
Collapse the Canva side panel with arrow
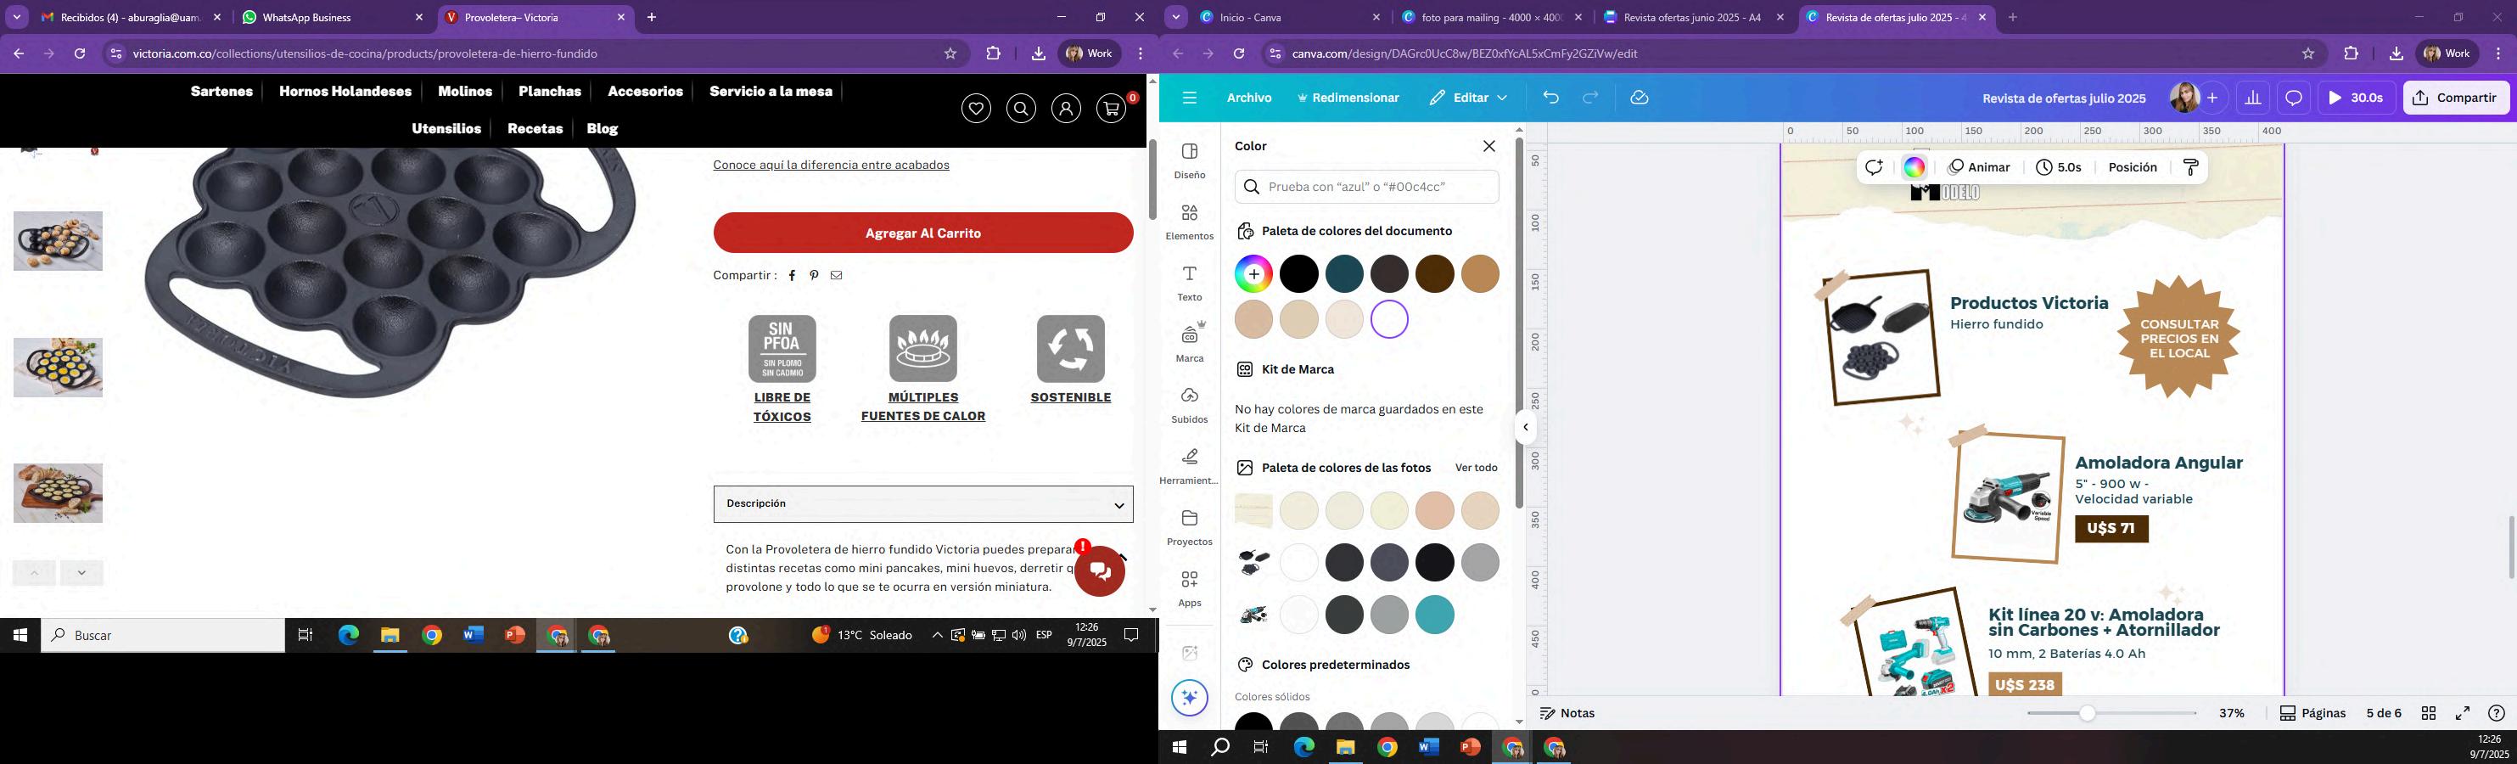1525,427
